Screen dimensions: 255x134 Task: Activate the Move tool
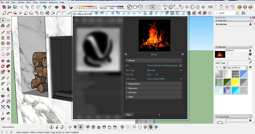pos(3,61)
